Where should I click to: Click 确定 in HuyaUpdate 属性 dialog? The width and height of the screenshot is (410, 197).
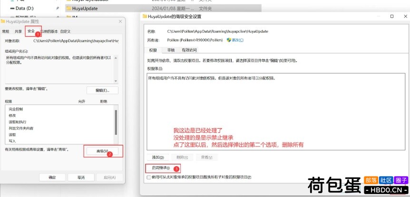(52, 178)
